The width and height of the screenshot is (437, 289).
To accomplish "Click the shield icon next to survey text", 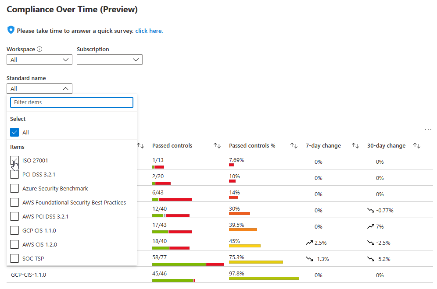I will tap(11, 30).
